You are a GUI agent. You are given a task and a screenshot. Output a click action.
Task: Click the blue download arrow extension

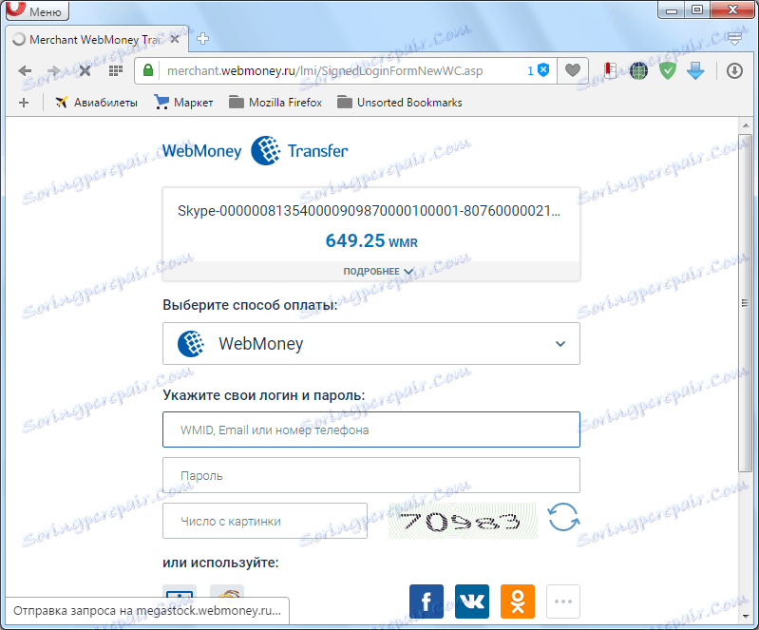[695, 71]
